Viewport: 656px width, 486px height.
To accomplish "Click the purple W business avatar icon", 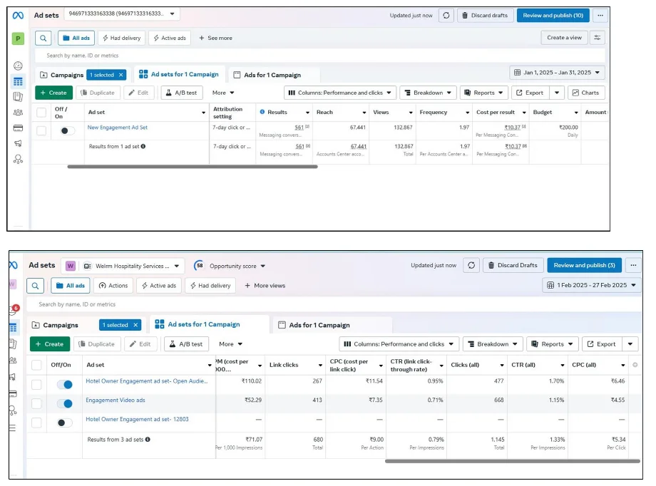I will (71, 266).
